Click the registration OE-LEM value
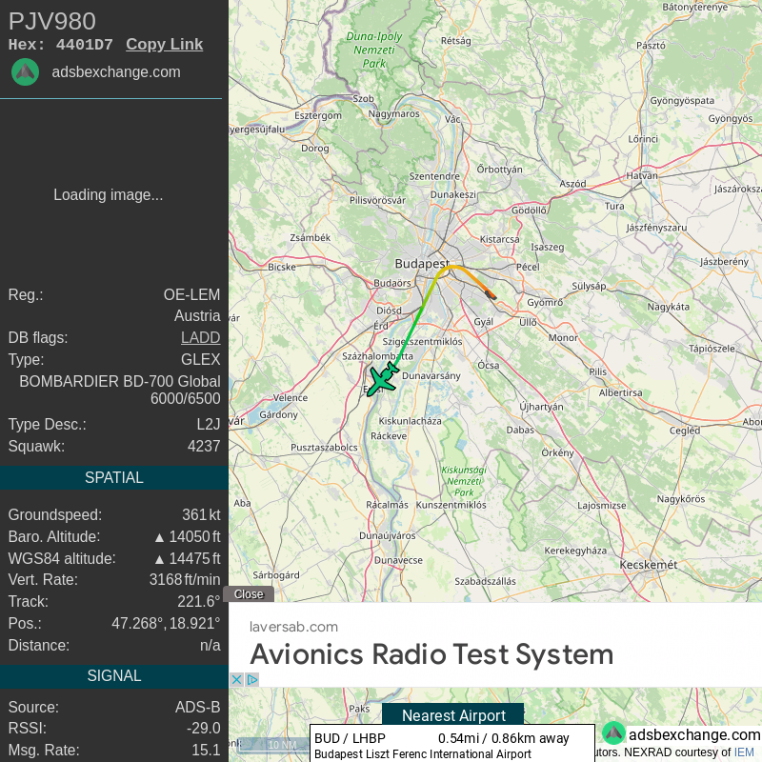 coord(191,294)
